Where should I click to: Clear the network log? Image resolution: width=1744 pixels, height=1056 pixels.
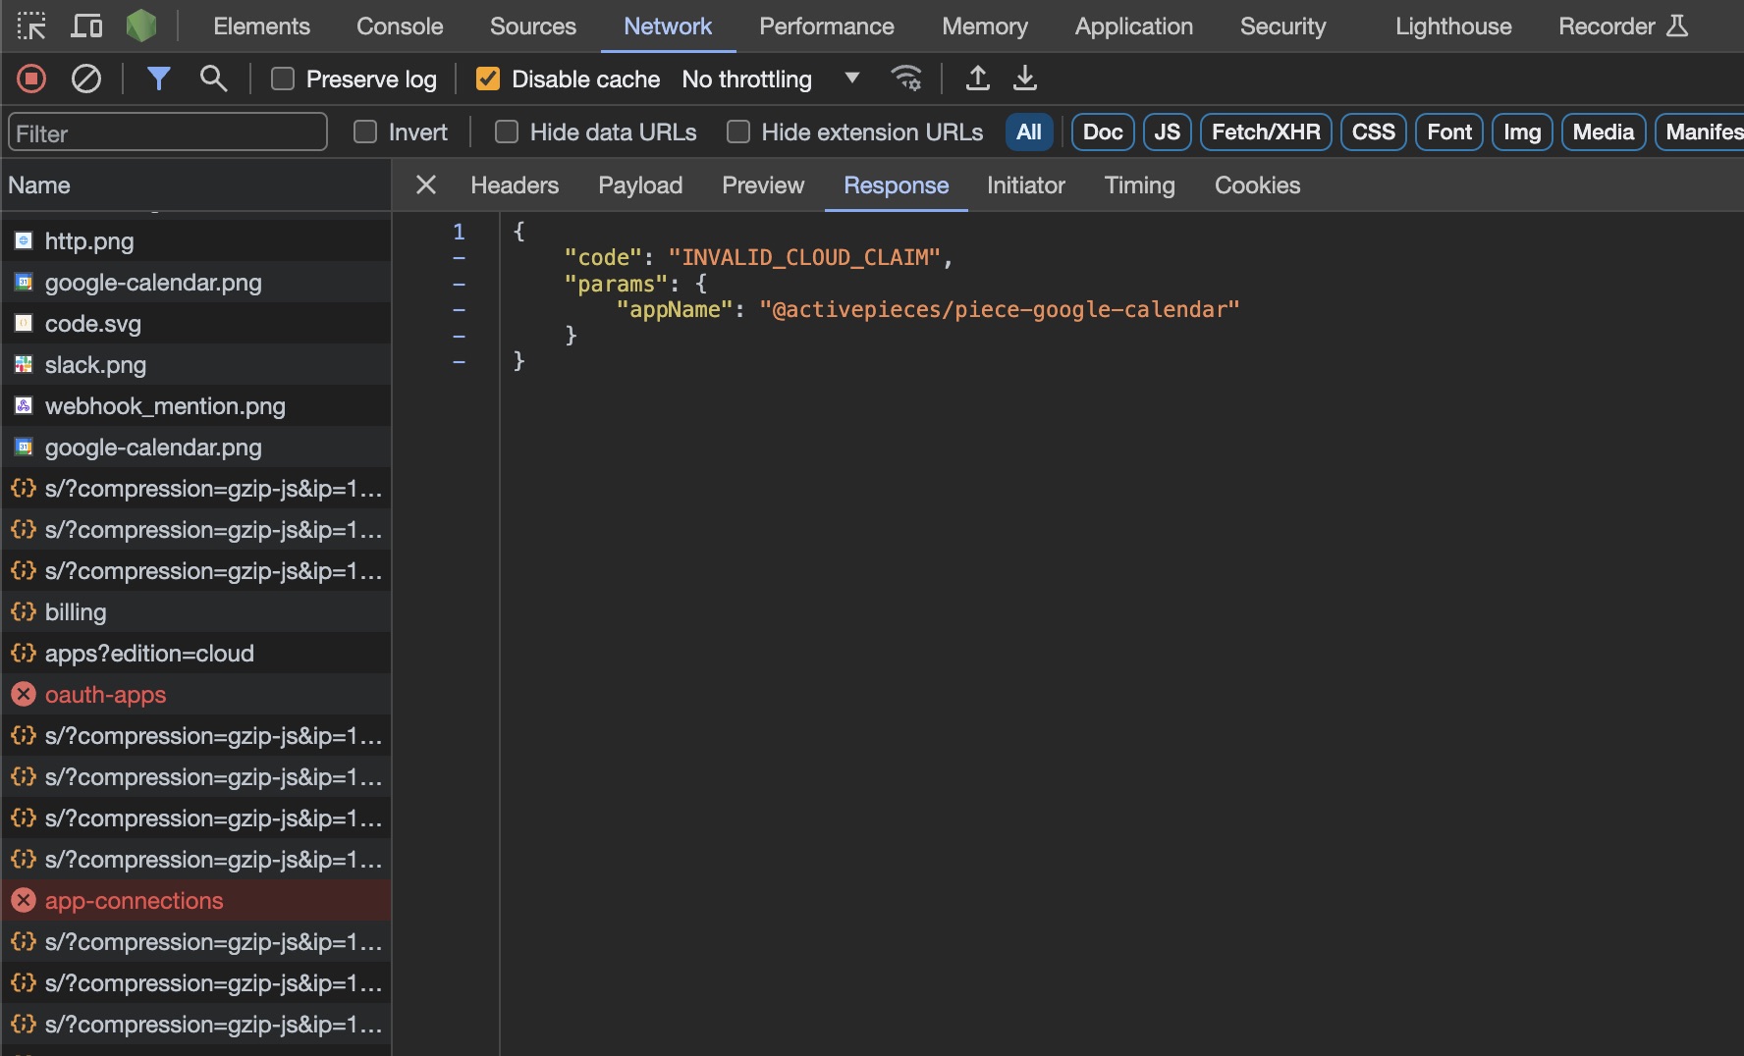pos(86,79)
